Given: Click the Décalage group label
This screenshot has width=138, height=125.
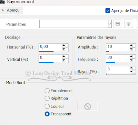Looking at the screenshot, I should pyautogui.click(x=13, y=38).
